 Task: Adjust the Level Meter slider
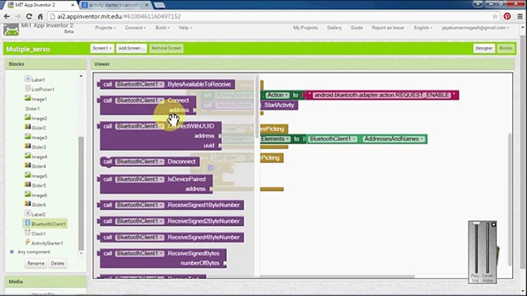(487, 248)
